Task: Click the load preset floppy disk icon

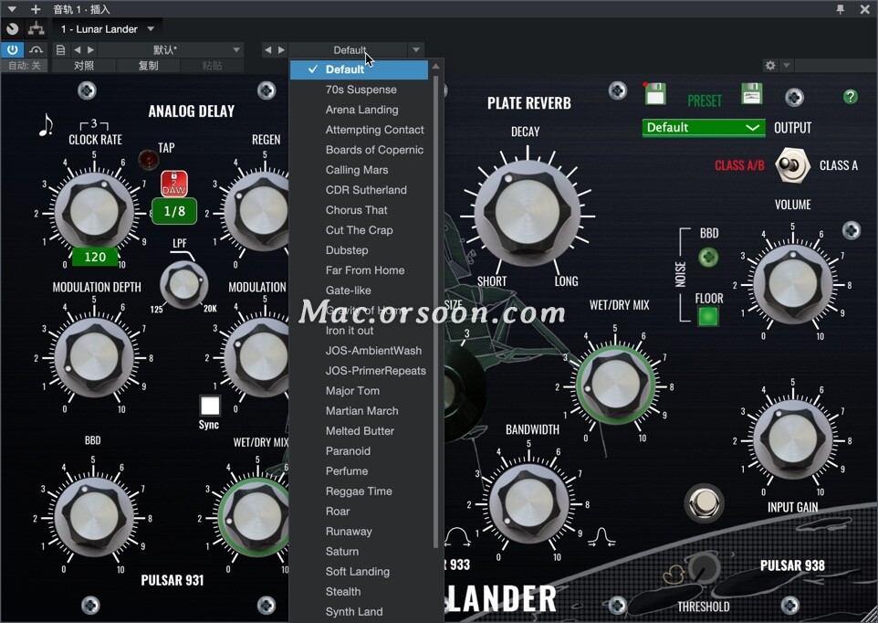Action: point(751,94)
